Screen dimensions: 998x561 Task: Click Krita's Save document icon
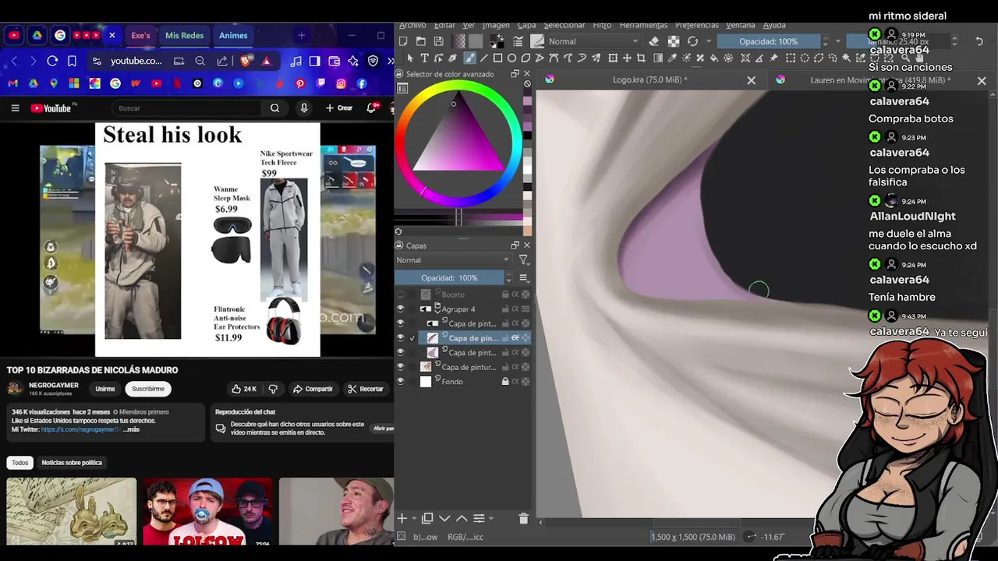[x=438, y=41]
